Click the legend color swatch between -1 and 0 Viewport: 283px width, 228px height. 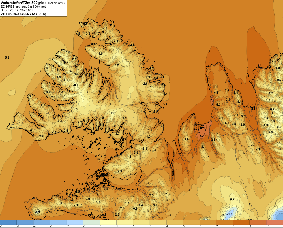click(x=91, y=222)
